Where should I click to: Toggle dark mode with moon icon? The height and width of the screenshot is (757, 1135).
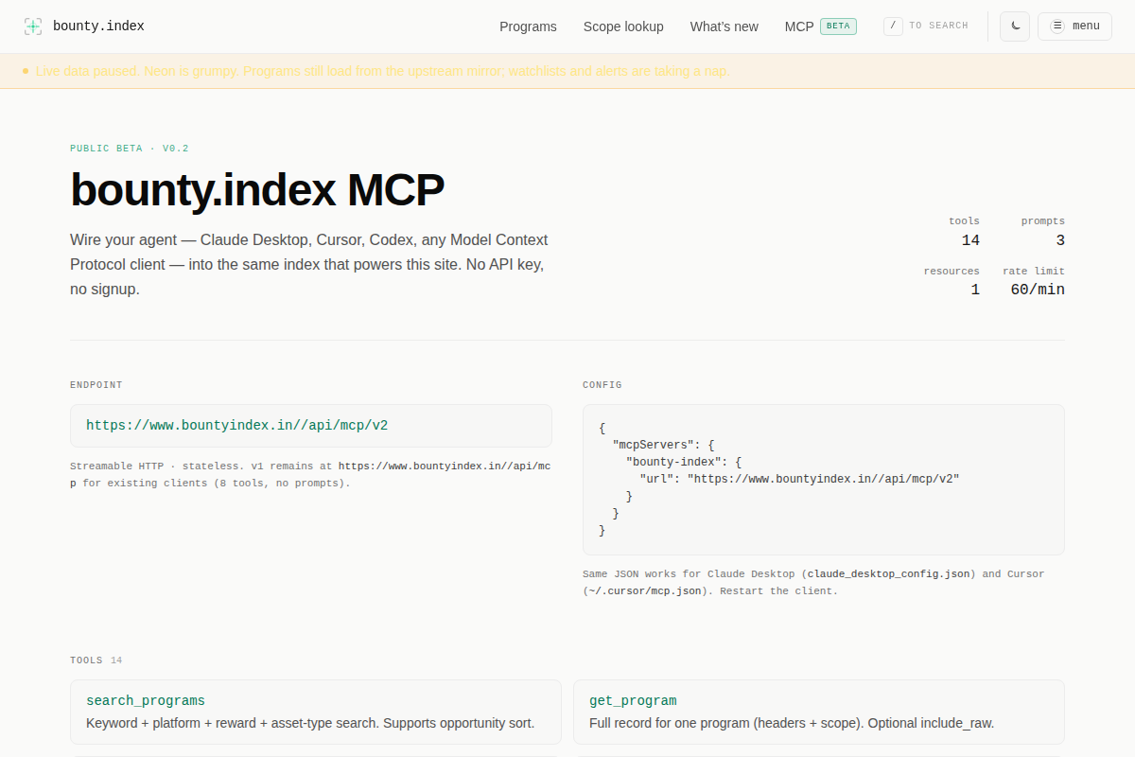click(x=1015, y=26)
